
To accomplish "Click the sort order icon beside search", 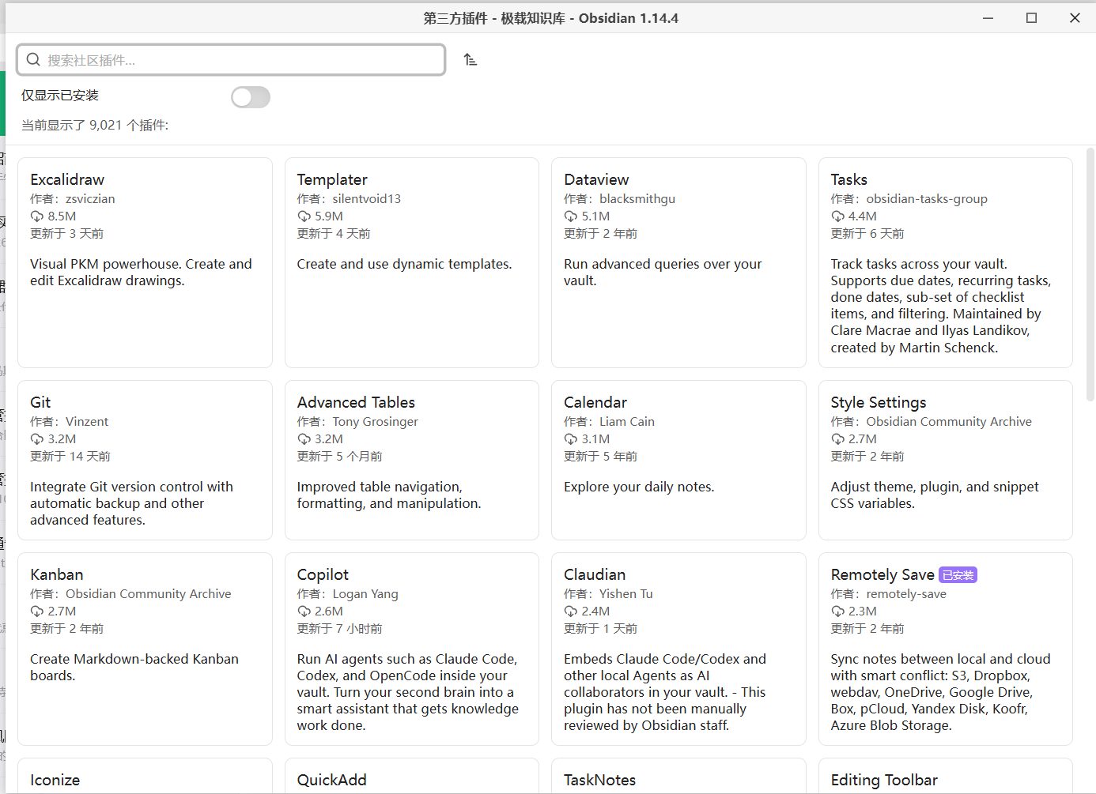I will 471,60.
